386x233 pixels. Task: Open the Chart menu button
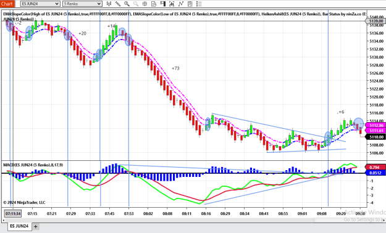click(x=7, y=4)
